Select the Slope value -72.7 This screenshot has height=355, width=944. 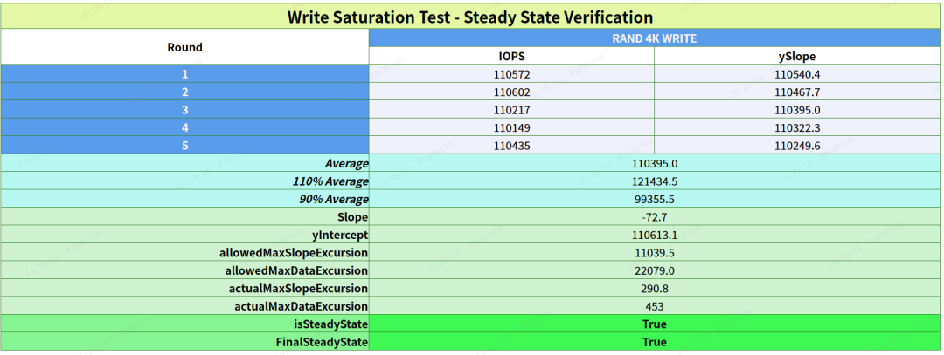click(654, 217)
